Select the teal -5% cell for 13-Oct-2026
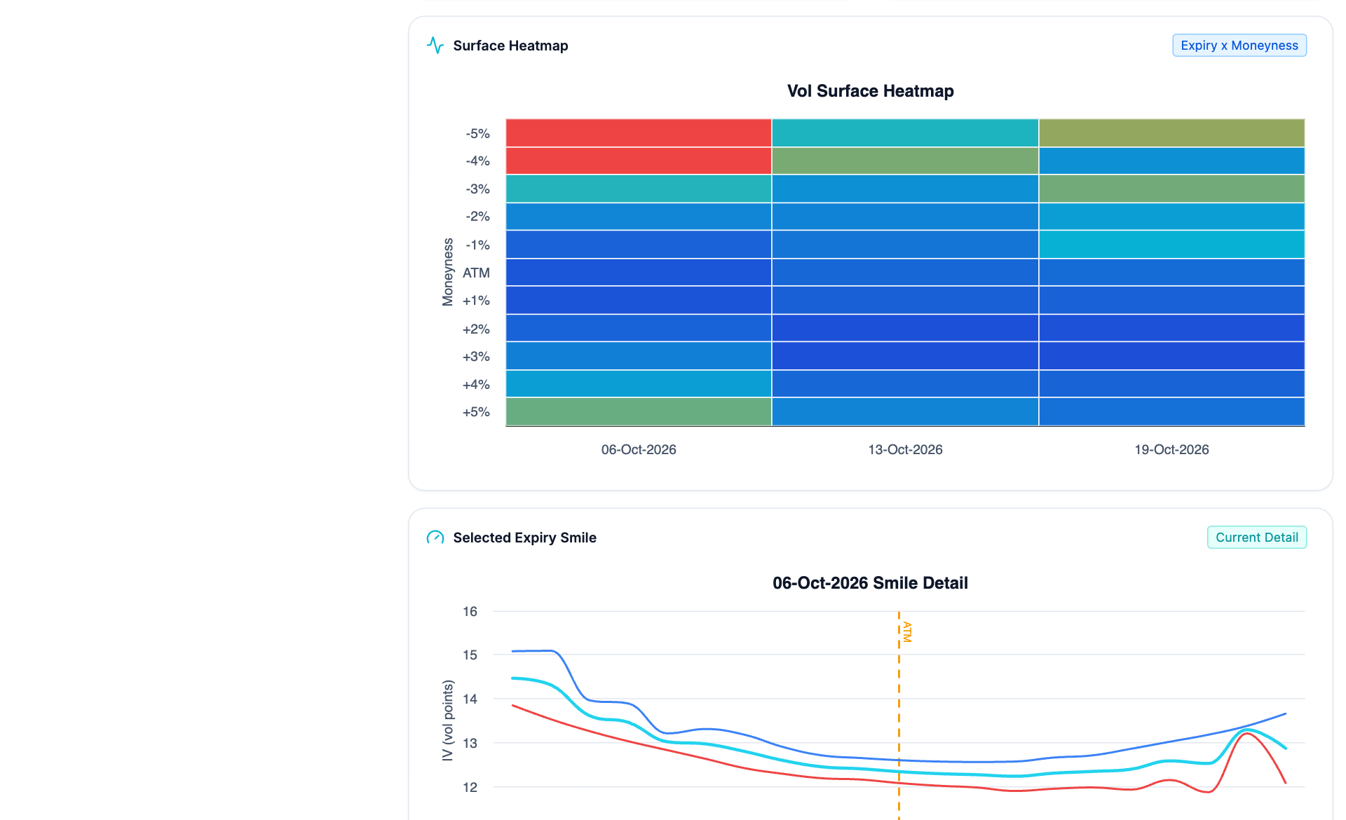This screenshot has height=820, width=1346. pos(905,133)
